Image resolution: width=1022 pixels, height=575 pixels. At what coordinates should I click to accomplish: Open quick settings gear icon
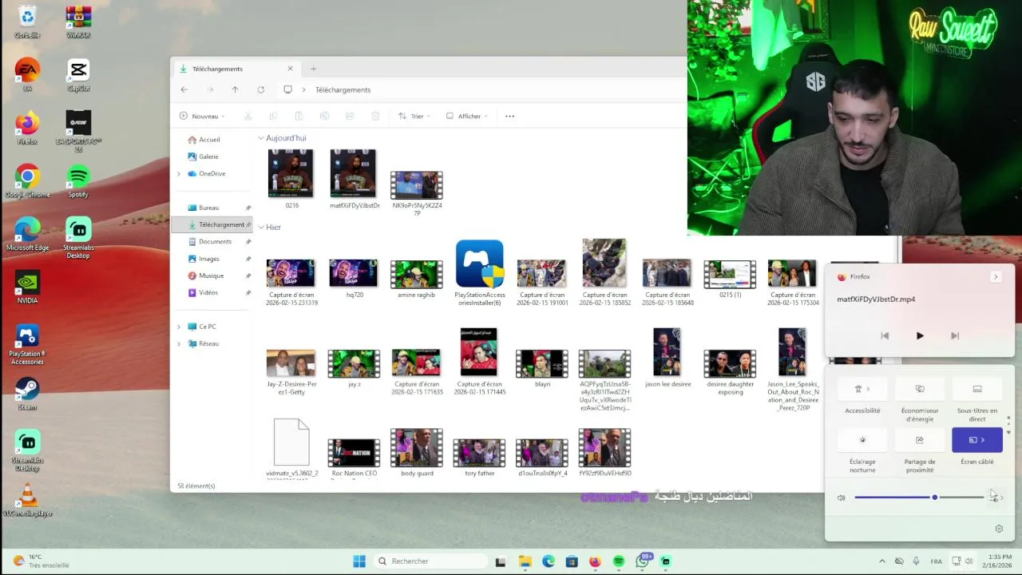[x=999, y=529]
